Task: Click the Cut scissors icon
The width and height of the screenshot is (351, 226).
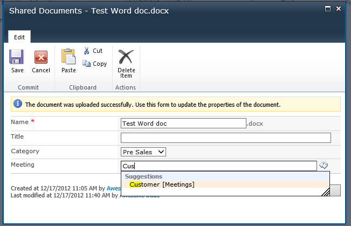Action: [x=87, y=51]
